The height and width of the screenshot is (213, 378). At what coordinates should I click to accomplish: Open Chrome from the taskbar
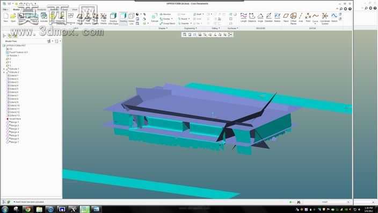pyautogui.click(x=28, y=209)
